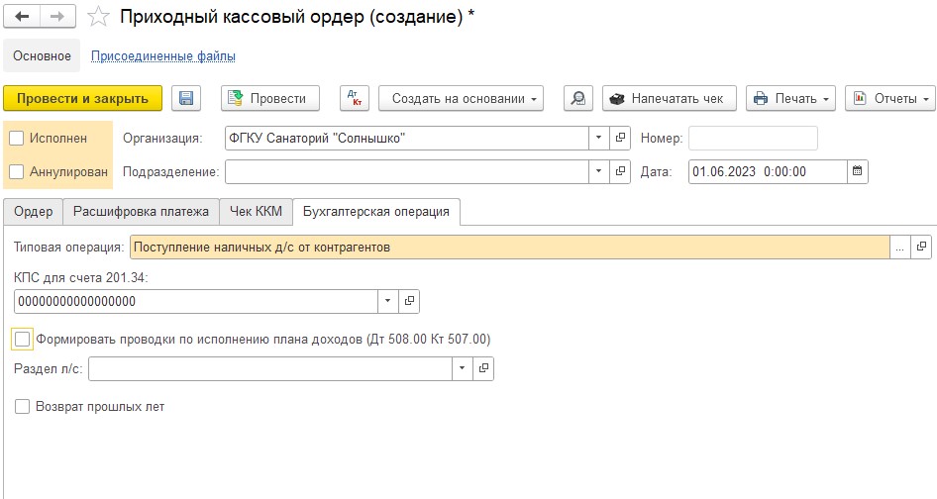Click the Провести button
Image resolution: width=937 pixels, height=499 pixels.
tap(270, 99)
